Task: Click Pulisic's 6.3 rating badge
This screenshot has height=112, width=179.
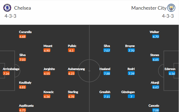Action: [x=71, y=50]
